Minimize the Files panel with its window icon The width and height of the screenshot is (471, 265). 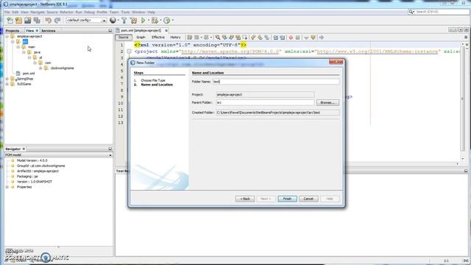coord(110,31)
